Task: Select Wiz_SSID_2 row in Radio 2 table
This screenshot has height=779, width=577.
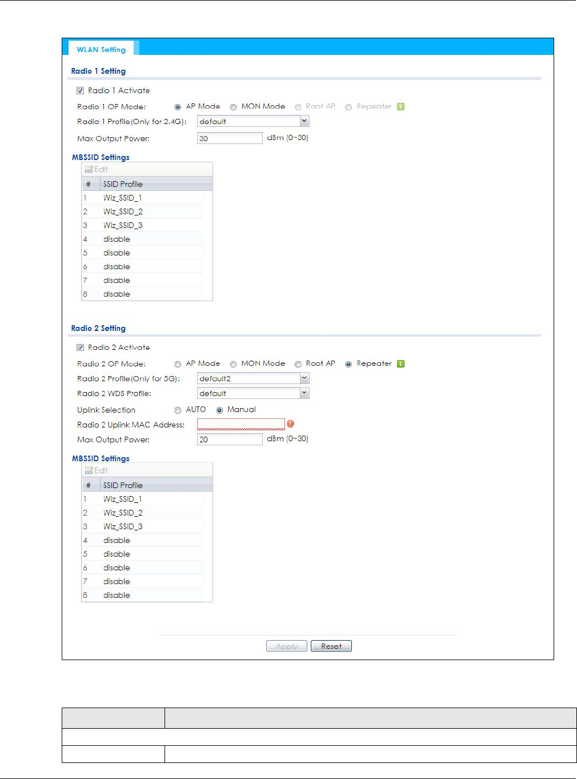Action: [x=142, y=513]
